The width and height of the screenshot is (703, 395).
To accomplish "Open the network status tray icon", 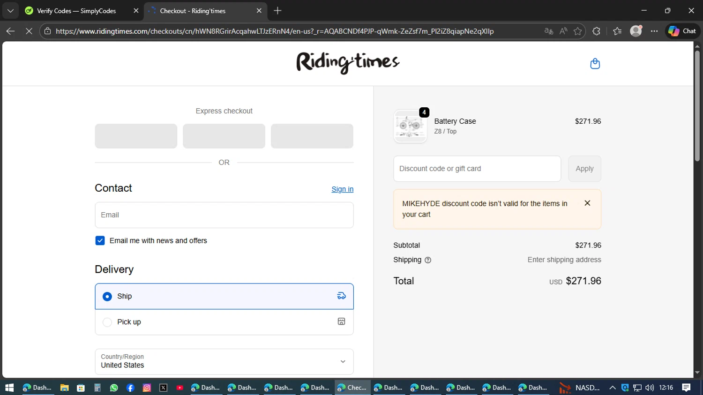I will pyautogui.click(x=637, y=388).
